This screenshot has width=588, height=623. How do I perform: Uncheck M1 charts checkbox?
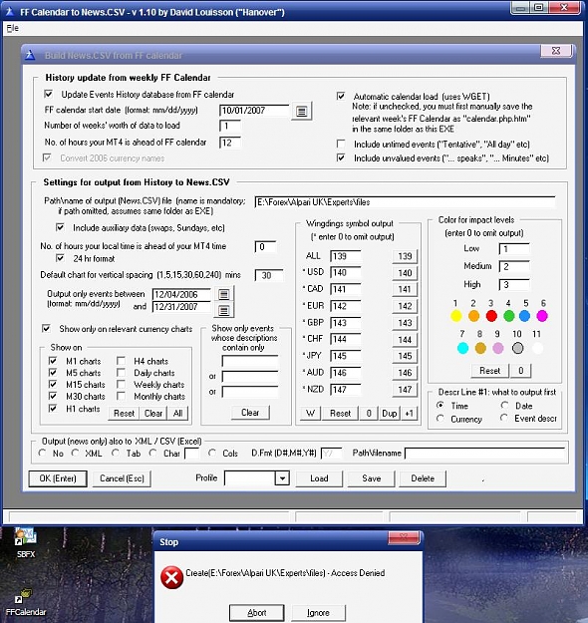click(x=53, y=361)
